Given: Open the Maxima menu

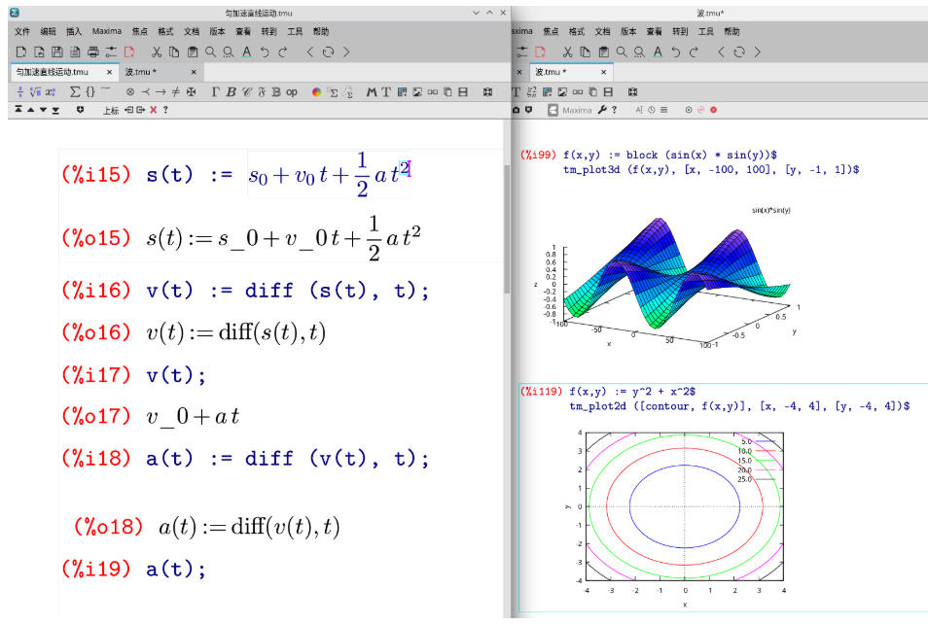Looking at the screenshot, I should tap(107, 31).
